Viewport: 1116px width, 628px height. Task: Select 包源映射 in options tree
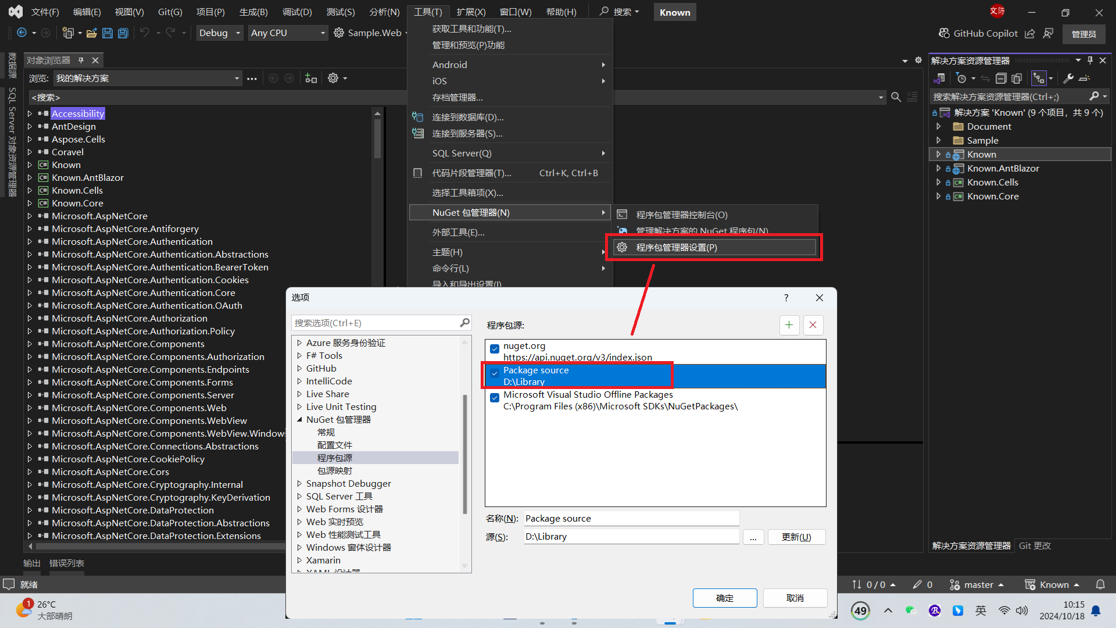335,471
